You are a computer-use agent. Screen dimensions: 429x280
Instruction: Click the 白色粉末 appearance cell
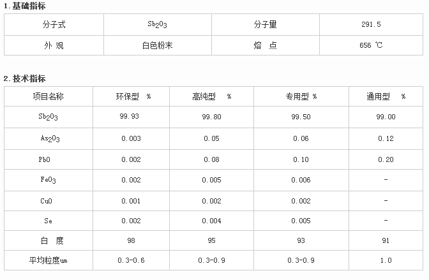click(x=157, y=45)
